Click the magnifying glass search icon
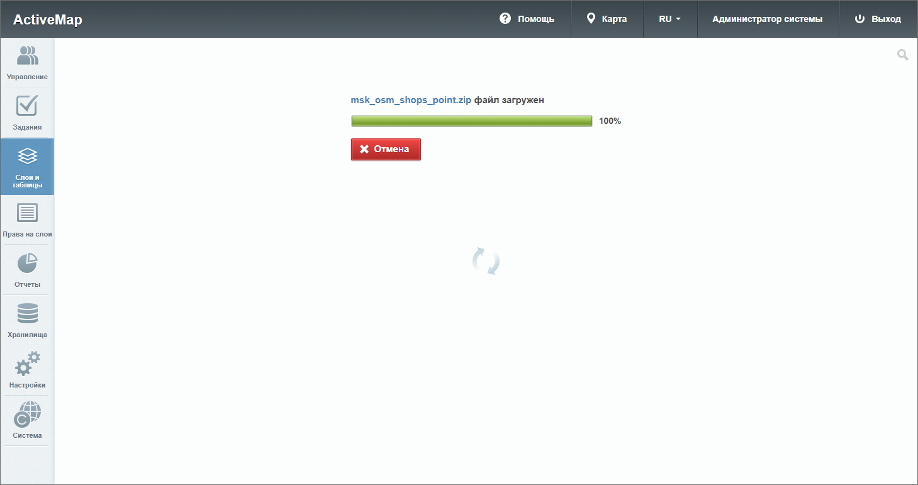This screenshot has height=485, width=918. [x=902, y=55]
